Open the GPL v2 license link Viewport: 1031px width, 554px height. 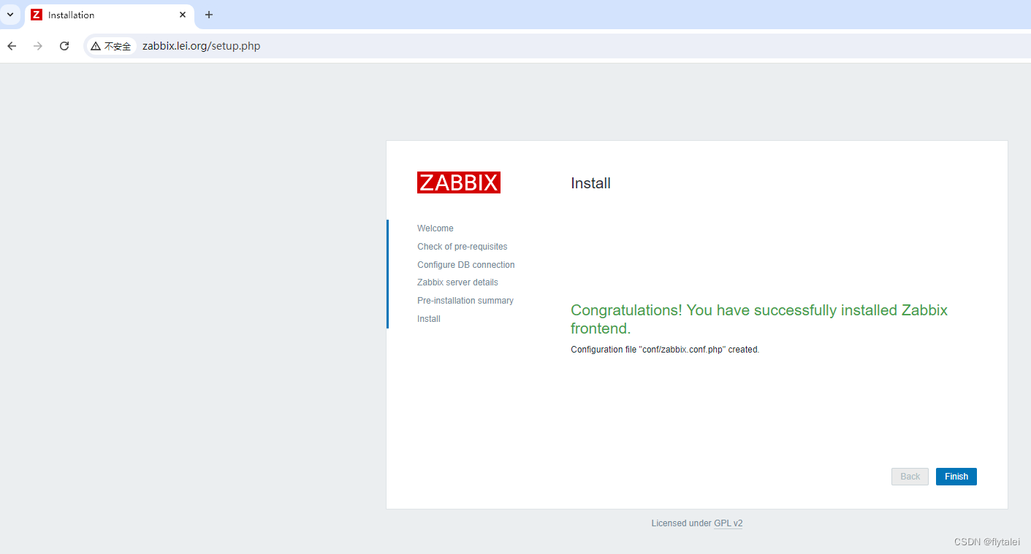pyautogui.click(x=728, y=523)
